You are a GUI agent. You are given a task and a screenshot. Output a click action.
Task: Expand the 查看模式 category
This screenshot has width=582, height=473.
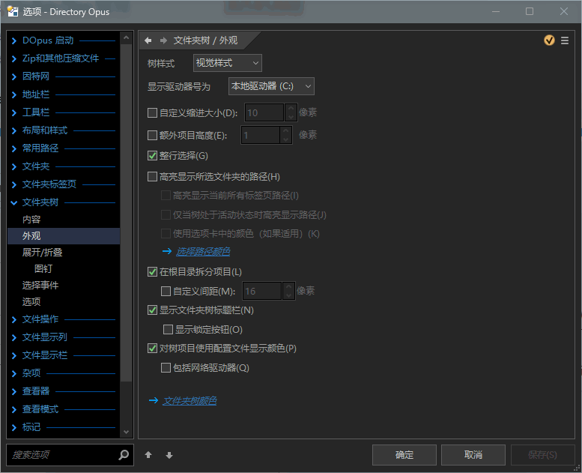(x=14, y=409)
